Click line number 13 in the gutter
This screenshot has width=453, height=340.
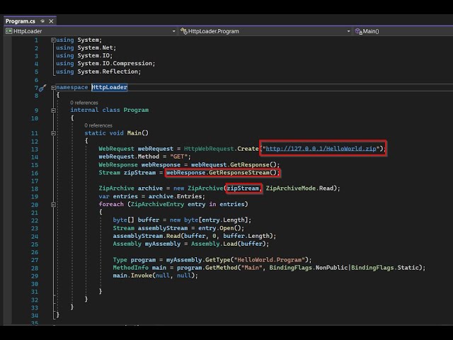click(35, 149)
